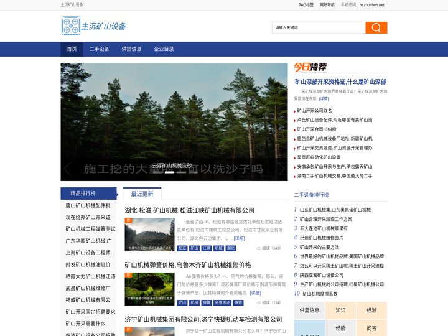448x336 pixels.
Task: Open featured article 矿山深部开采资格证
Action: click(x=340, y=82)
